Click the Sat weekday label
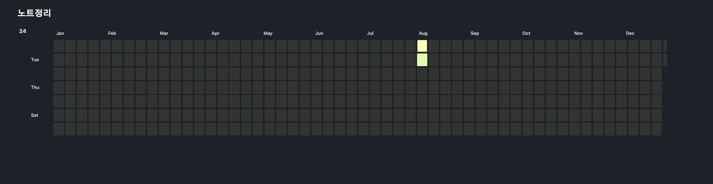The image size is (713, 184). point(35,115)
